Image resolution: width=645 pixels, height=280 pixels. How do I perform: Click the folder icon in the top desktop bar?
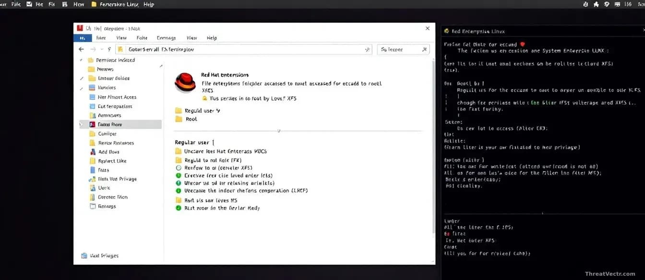point(94,4)
